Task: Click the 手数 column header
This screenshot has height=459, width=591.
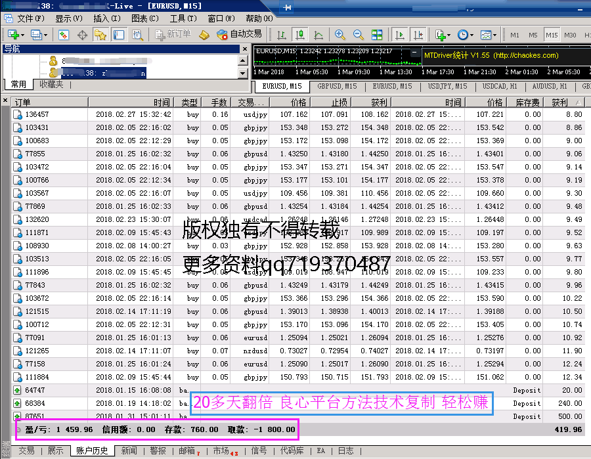Action: (215, 102)
